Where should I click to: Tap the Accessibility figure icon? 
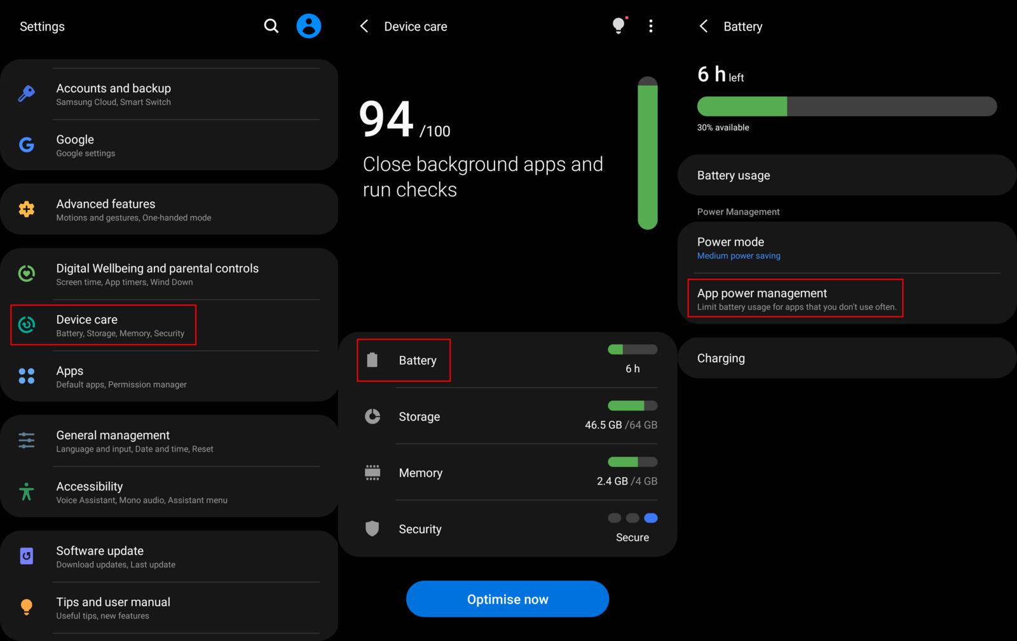pos(27,492)
